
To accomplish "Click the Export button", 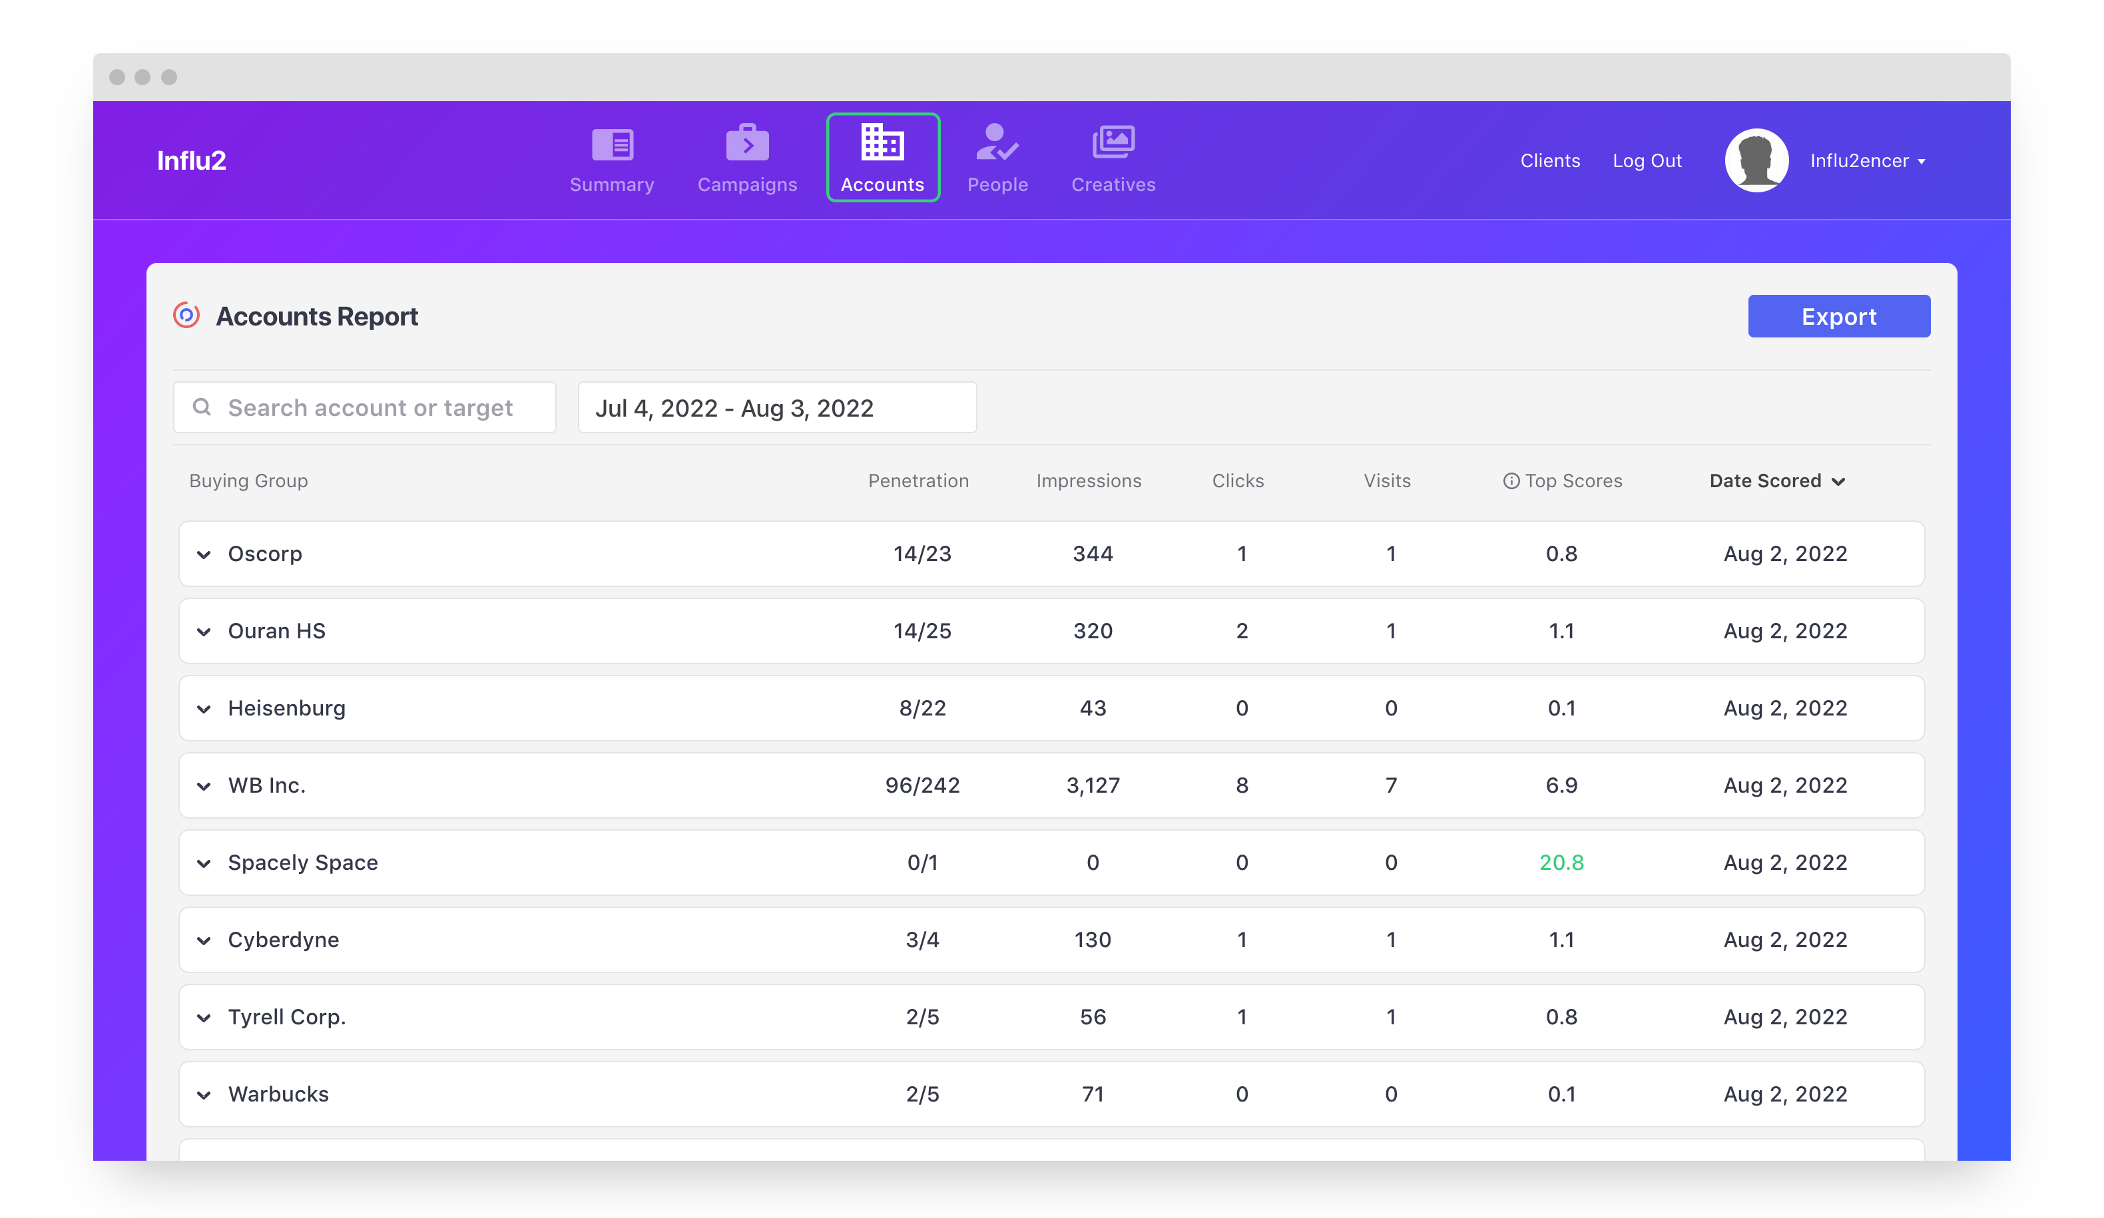I will (x=1838, y=316).
